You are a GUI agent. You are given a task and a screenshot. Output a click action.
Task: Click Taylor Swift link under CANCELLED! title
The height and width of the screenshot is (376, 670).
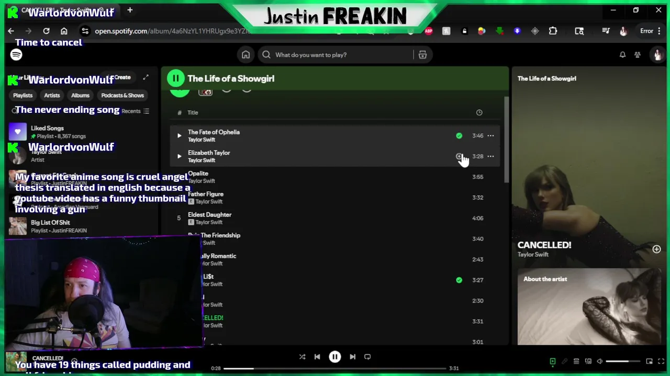click(533, 254)
